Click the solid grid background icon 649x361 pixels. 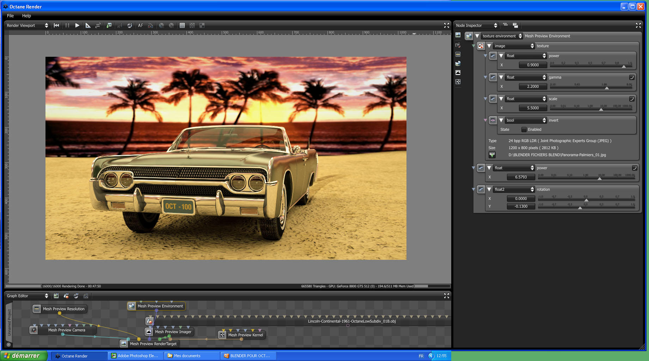pos(182,25)
